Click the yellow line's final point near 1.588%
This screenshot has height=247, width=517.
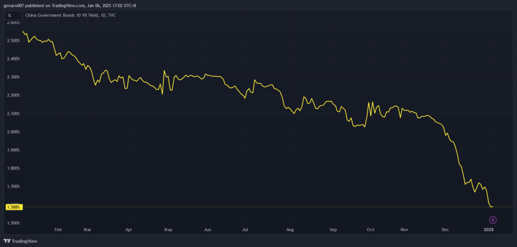pos(493,207)
